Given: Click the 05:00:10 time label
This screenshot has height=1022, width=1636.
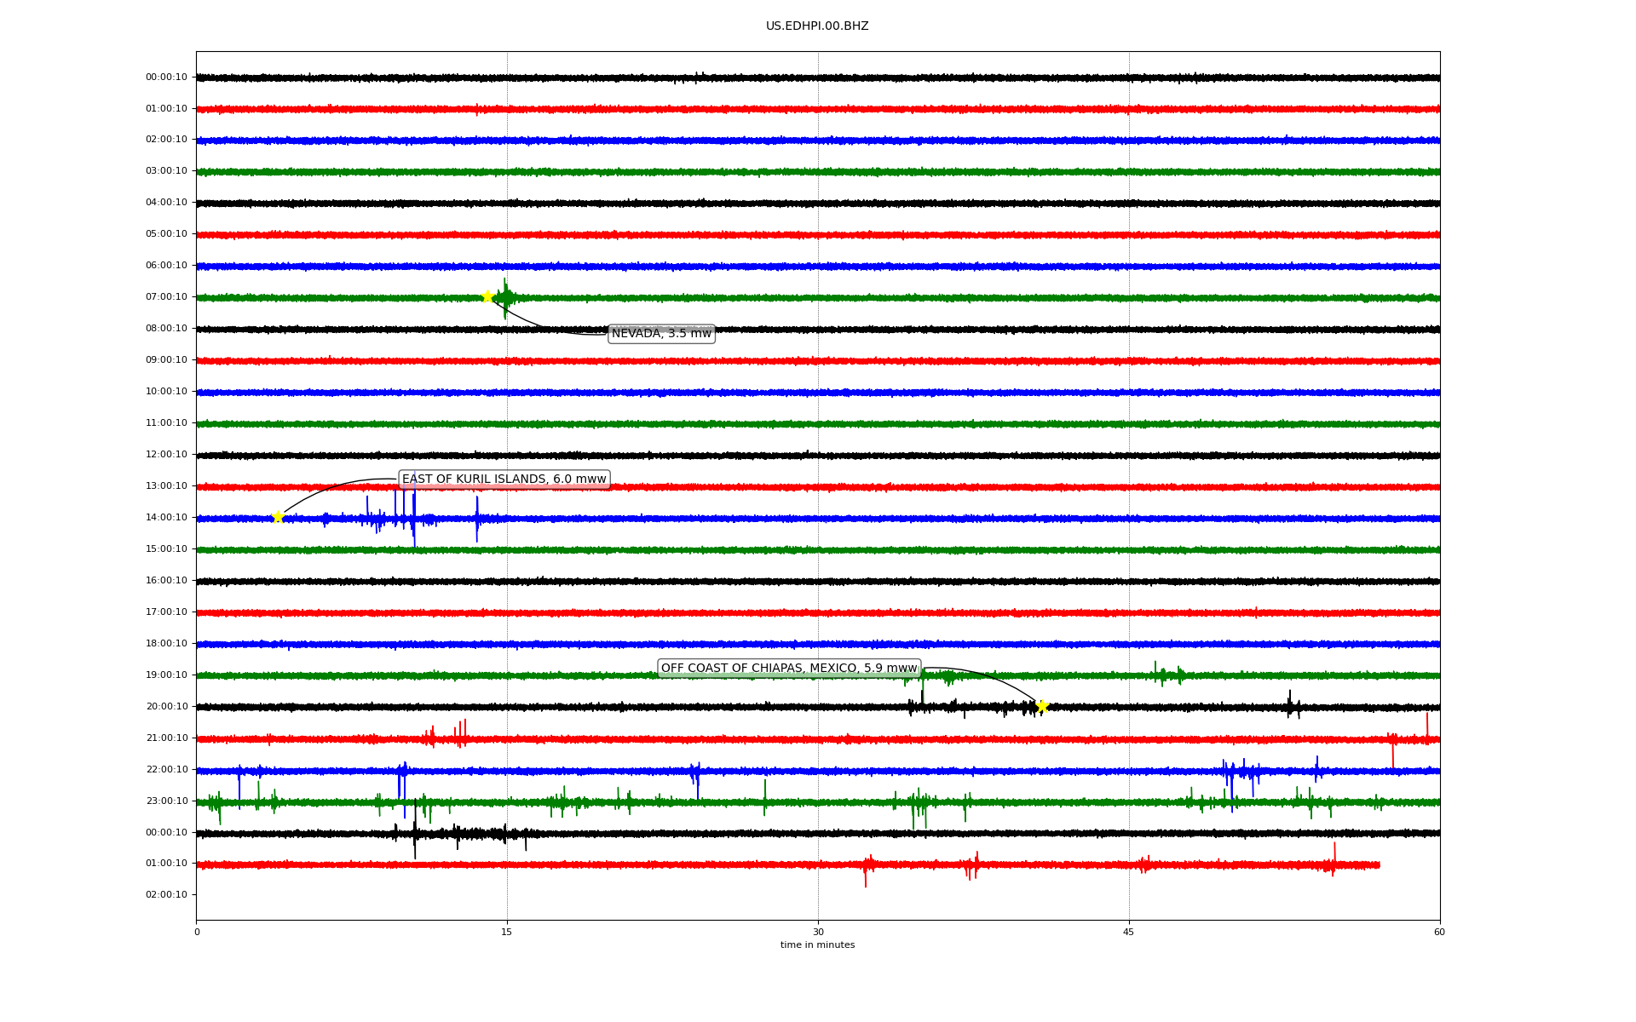Looking at the screenshot, I should tap(166, 234).
